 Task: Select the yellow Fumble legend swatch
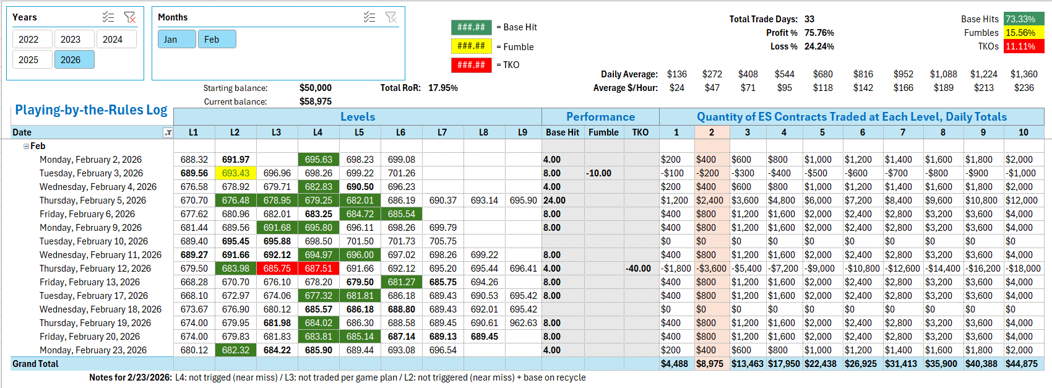pyautogui.click(x=471, y=46)
